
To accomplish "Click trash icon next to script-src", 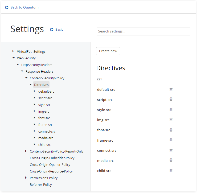I will 171,99.
